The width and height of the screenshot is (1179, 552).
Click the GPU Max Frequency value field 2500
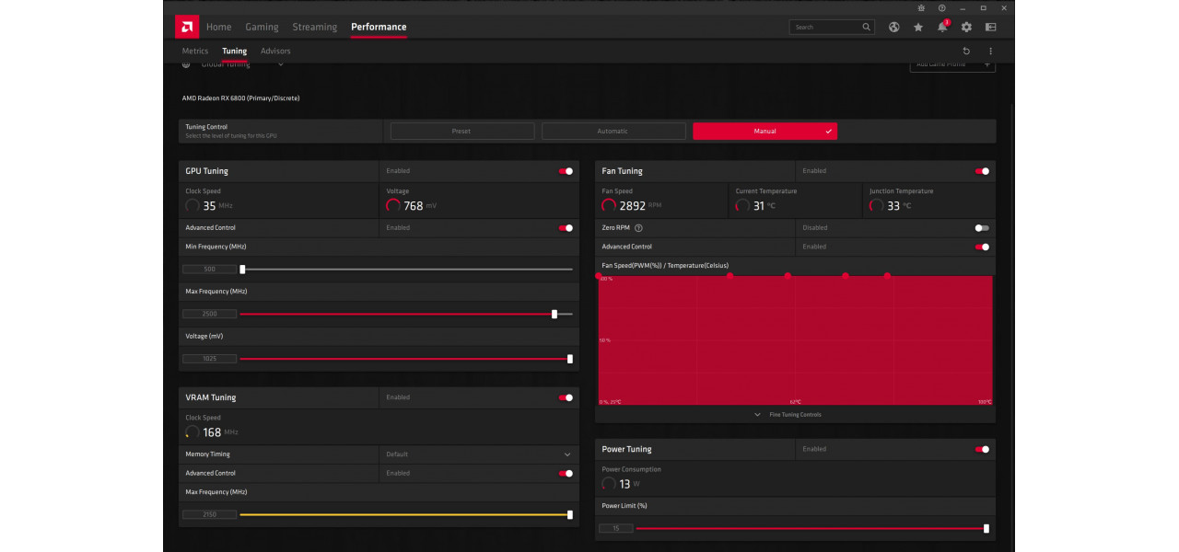click(210, 314)
